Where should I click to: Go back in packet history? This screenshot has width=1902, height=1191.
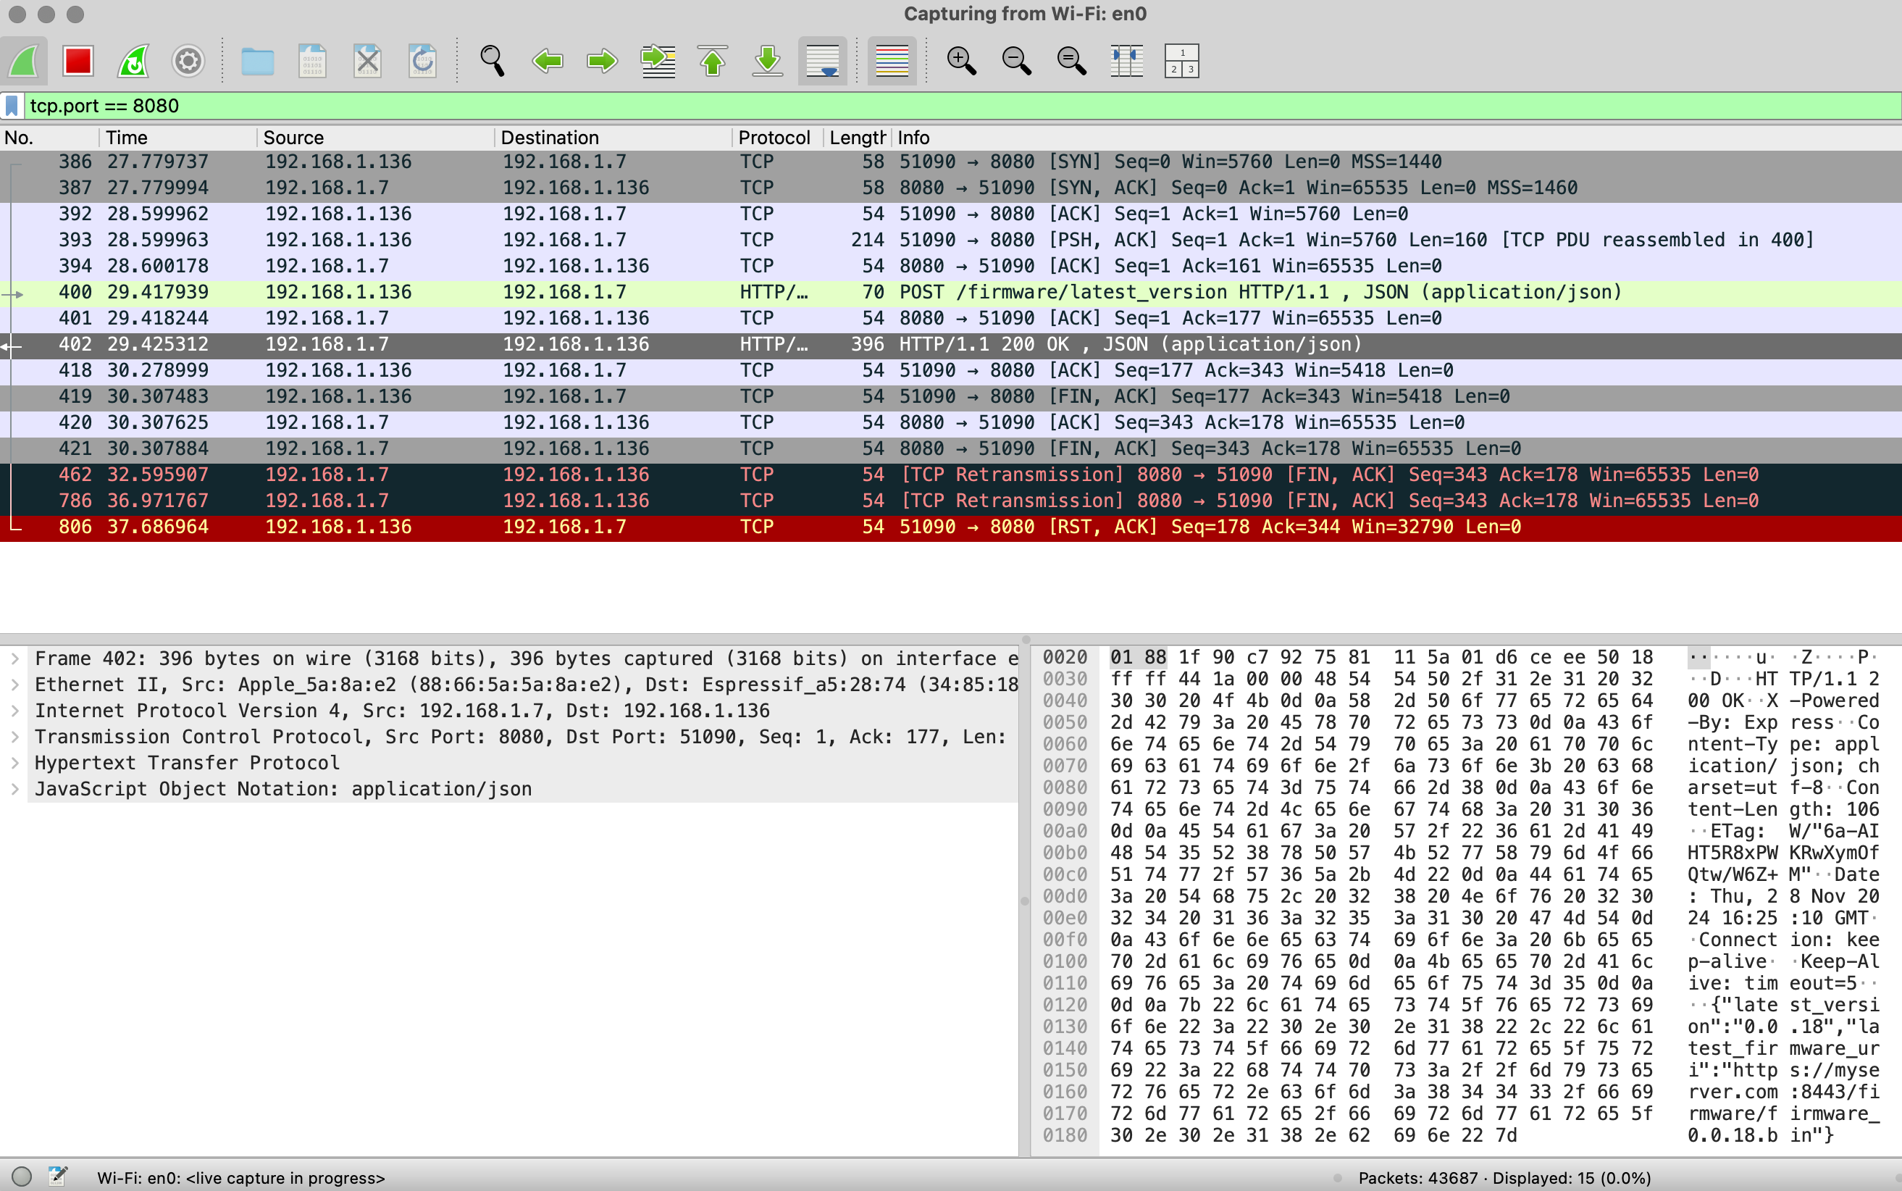(x=548, y=61)
